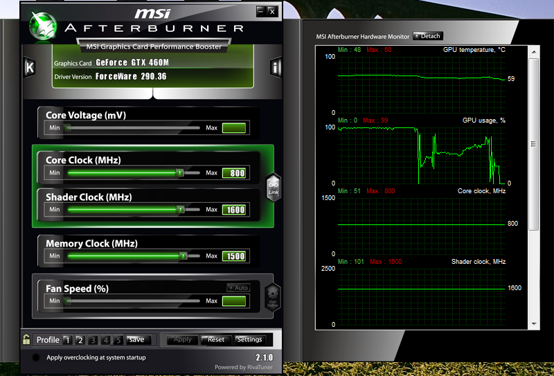Click the Fan Speed value field
Screen dimensions: 554x376
coord(234,301)
